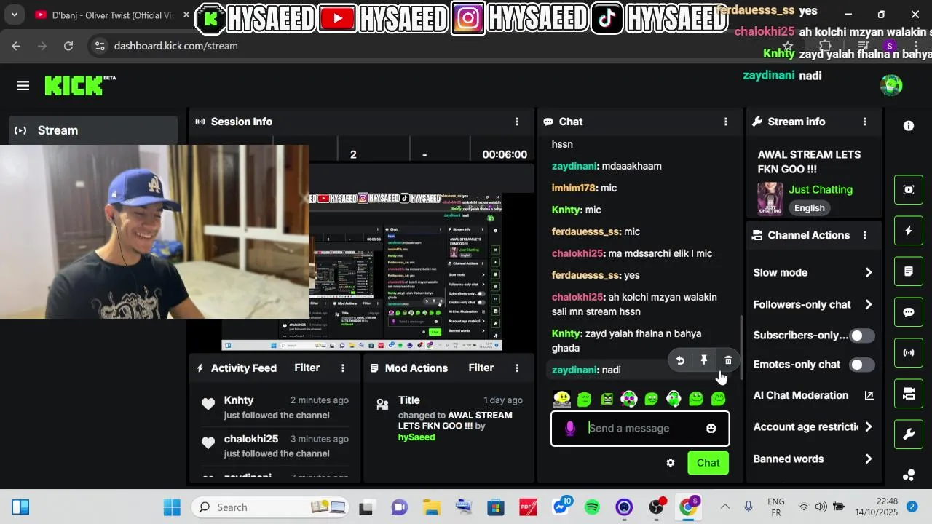This screenshot has width=932, height=524.
Task: Delete zaydinani's nadi message
Action: point(728,360)
